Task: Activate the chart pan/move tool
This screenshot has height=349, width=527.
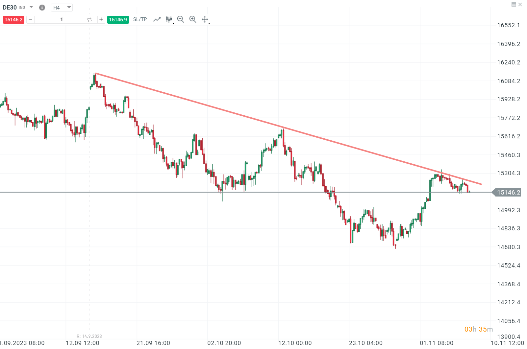Action: 205,19
